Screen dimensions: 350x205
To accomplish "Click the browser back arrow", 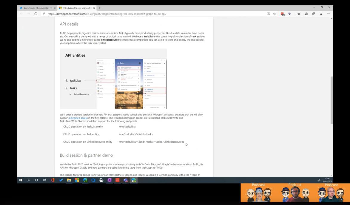I will point(21,14).
